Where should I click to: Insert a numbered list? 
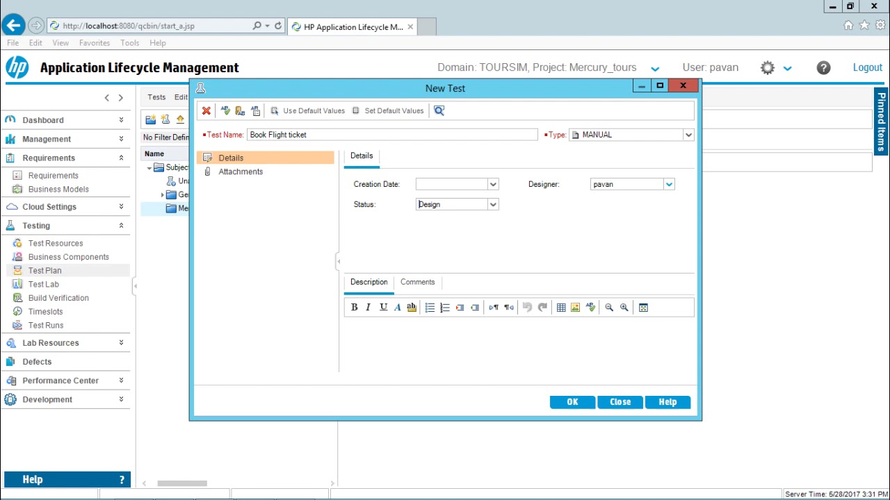coord(445,308)
